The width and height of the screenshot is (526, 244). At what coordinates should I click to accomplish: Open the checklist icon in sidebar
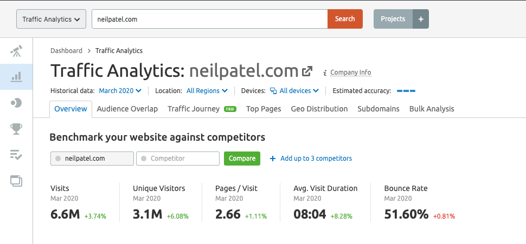click(16, 155)
